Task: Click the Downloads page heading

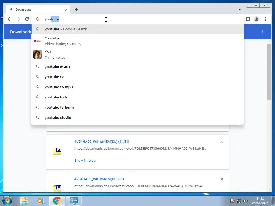Action: click(21, 32)
